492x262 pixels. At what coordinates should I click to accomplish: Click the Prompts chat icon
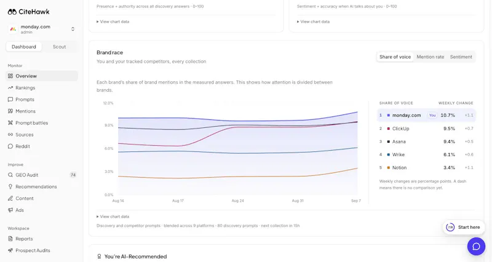[10, 100]
